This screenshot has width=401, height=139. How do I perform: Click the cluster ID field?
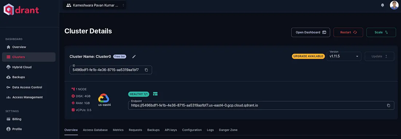pyautogui.click(x=111, y=70)
